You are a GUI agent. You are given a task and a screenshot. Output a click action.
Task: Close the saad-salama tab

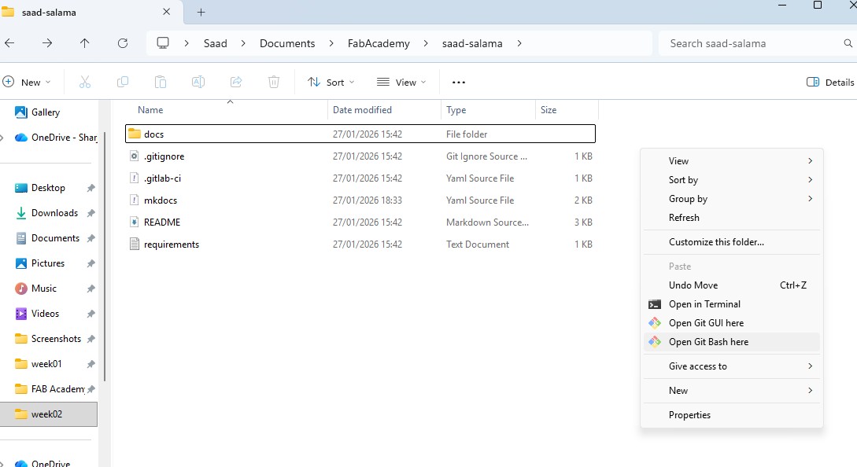(x=167, y=12)
